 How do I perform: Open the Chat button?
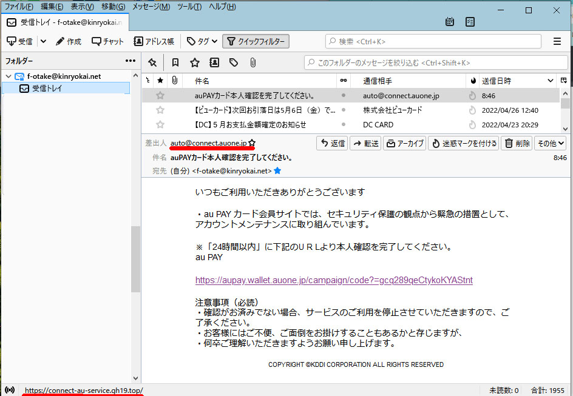click(x=107, y=41)
